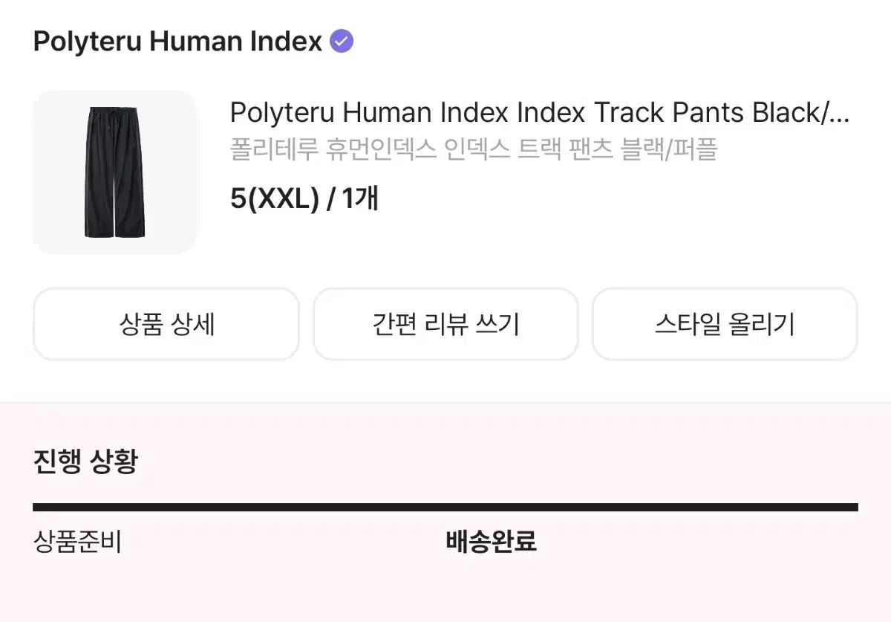Select the 배송완료 progress step
Image resolution: width=891 pixels, height=622 pixels.
[x=491, y=542]
